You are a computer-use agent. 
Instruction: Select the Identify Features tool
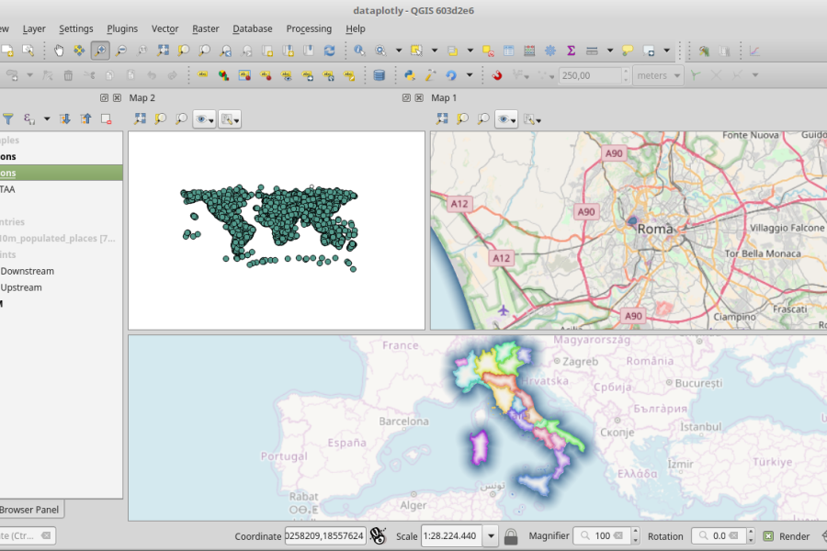358,51
